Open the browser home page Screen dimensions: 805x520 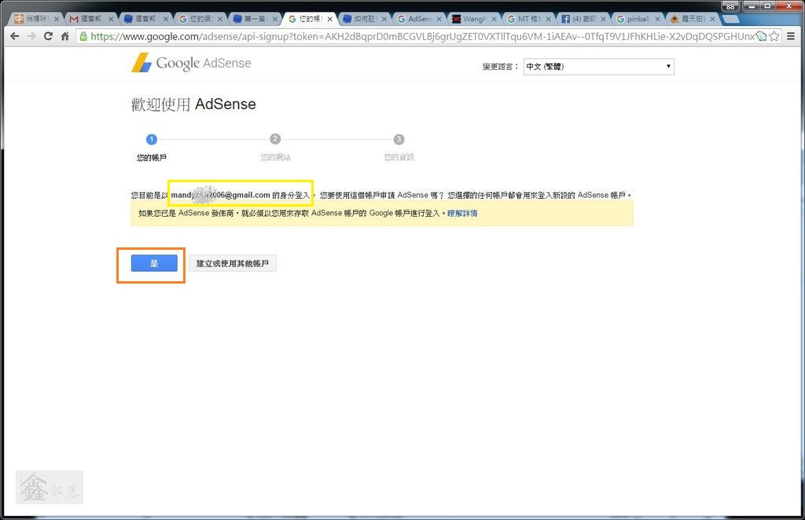pos(64,36)
